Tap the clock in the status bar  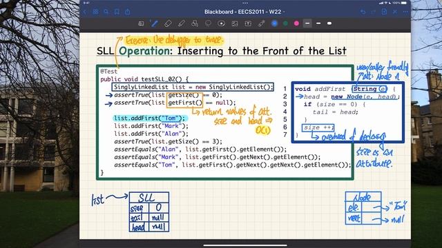point(86,3)
